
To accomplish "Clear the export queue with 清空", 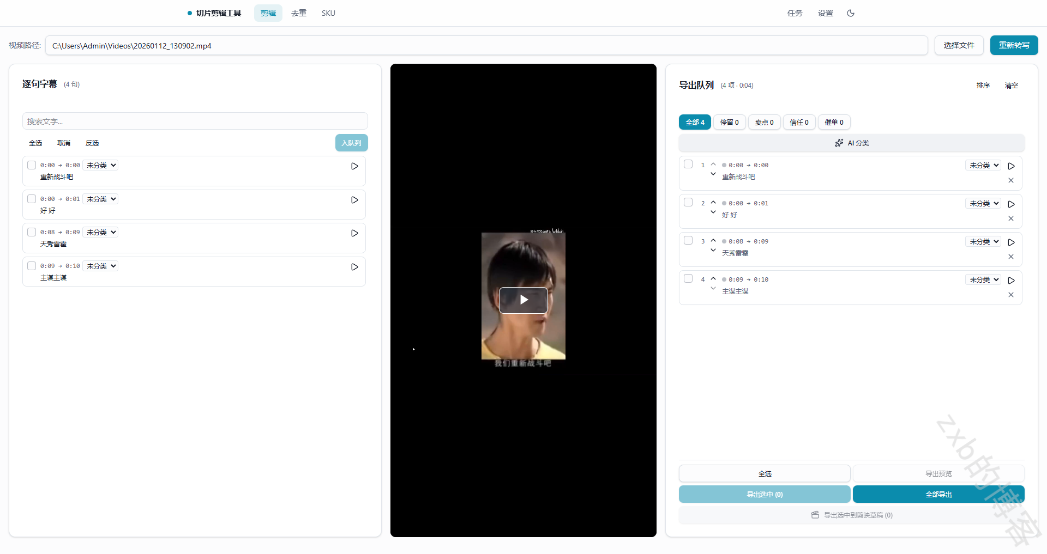I will click(1012, 85).
